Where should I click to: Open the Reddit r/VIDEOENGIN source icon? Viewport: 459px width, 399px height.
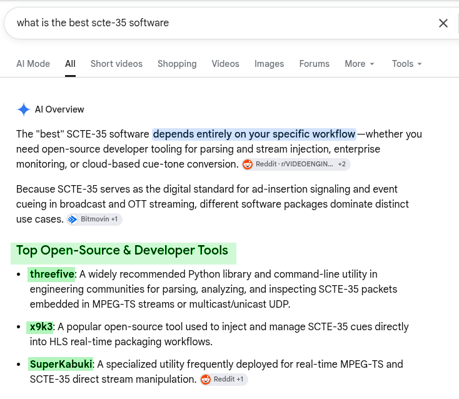coord(248,164)
